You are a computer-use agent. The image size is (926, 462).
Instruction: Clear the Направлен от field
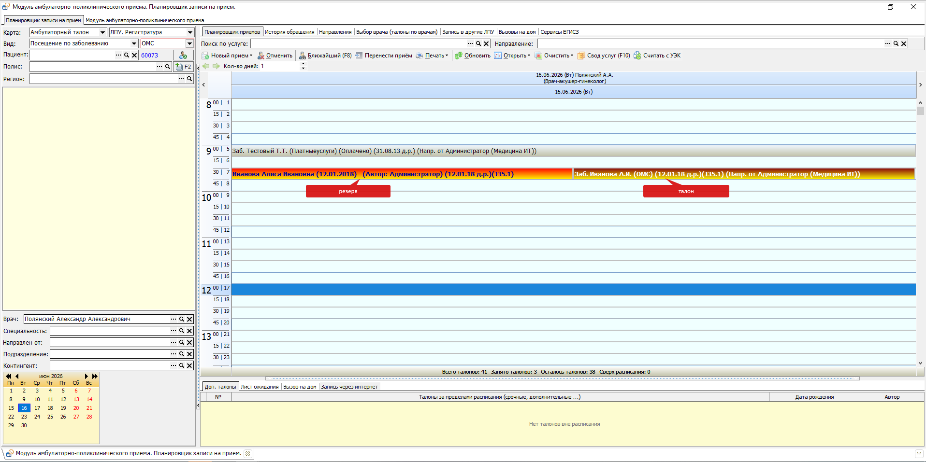pyautogui.click(x=190, y=342)
